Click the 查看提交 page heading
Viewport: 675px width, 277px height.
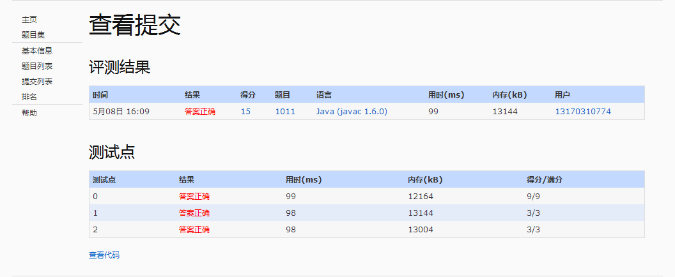tap(134, 25)
